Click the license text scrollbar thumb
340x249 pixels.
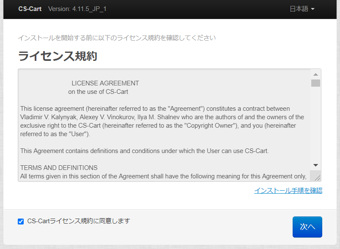pos(316,83)
